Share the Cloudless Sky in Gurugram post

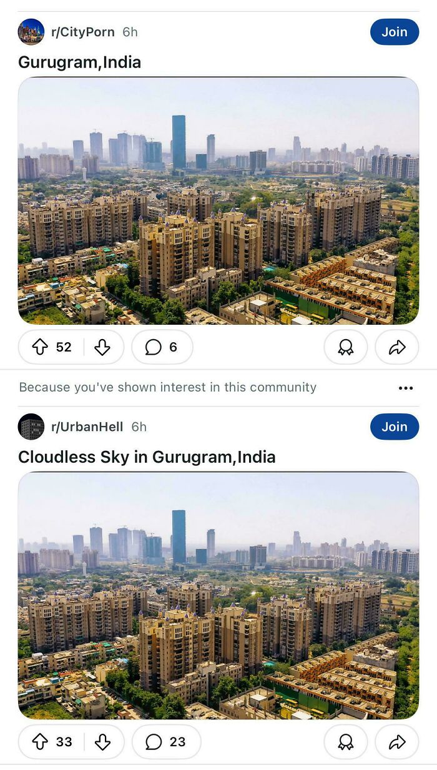coord(397,742)
